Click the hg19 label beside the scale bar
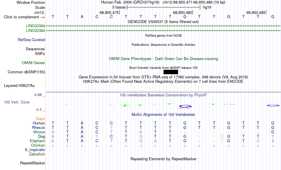281x170 pixels. 207,7
